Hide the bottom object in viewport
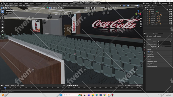The image size is (173, 97). coord(169,11)
